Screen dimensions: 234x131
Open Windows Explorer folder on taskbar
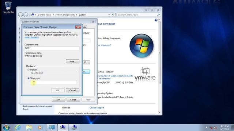pos(29,127)
